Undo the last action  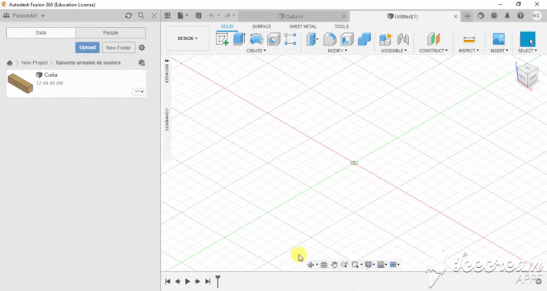tap(211, 15)
